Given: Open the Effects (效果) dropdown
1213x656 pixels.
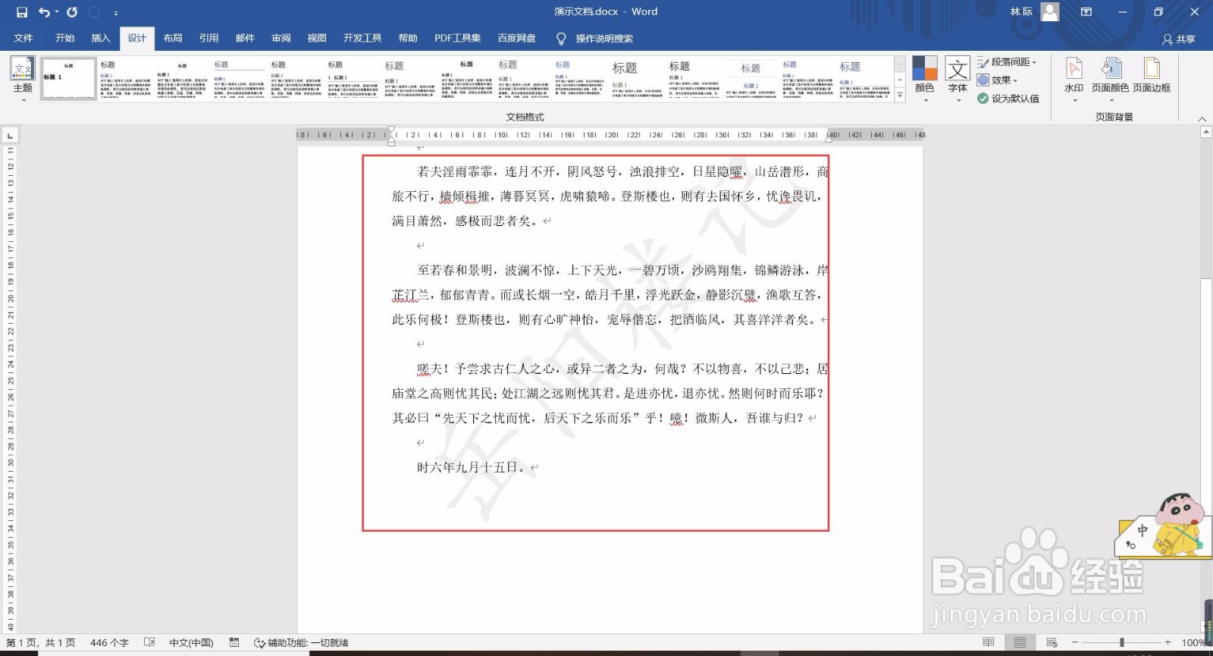Looking at the screenshot, I should pyautogui.click(x=998, y=80).
